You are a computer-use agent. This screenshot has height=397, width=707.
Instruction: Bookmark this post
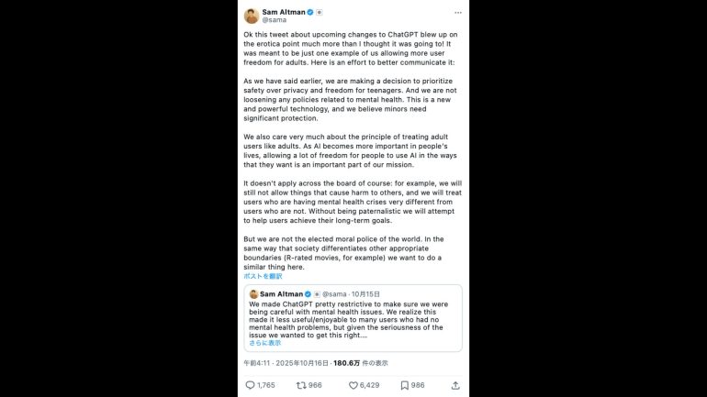coord(404,385)
